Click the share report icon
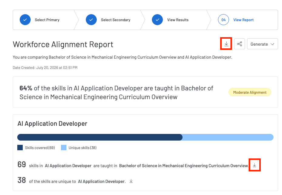 (x=239, y=44)
